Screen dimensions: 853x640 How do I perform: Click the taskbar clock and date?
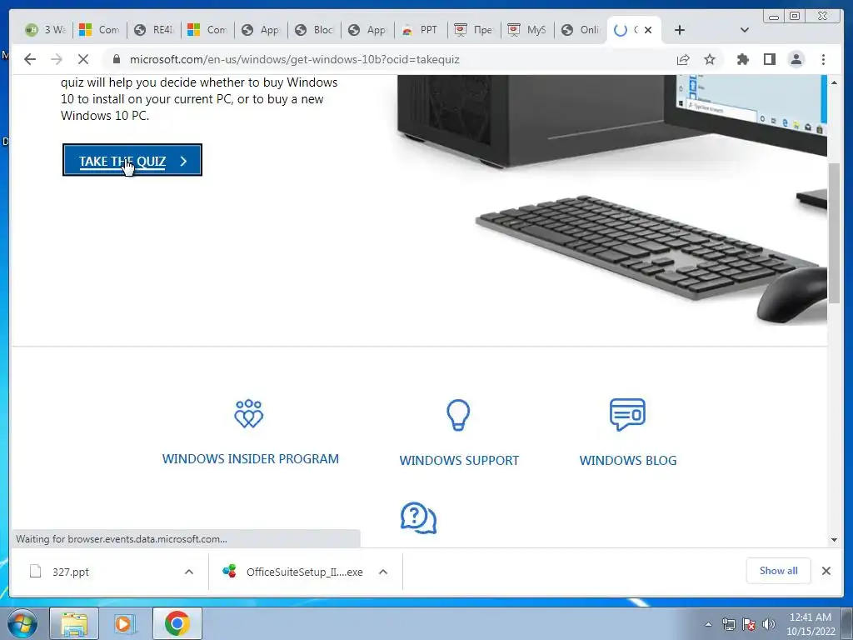point(811,624)
